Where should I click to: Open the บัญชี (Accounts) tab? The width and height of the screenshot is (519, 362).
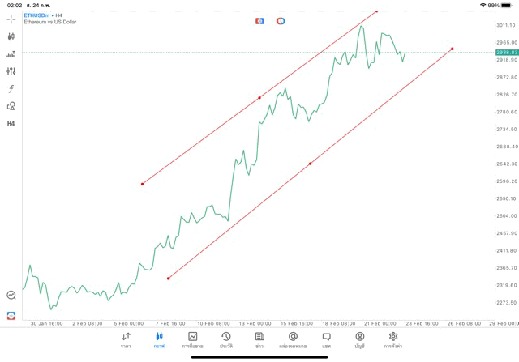(x=359, y=340)
